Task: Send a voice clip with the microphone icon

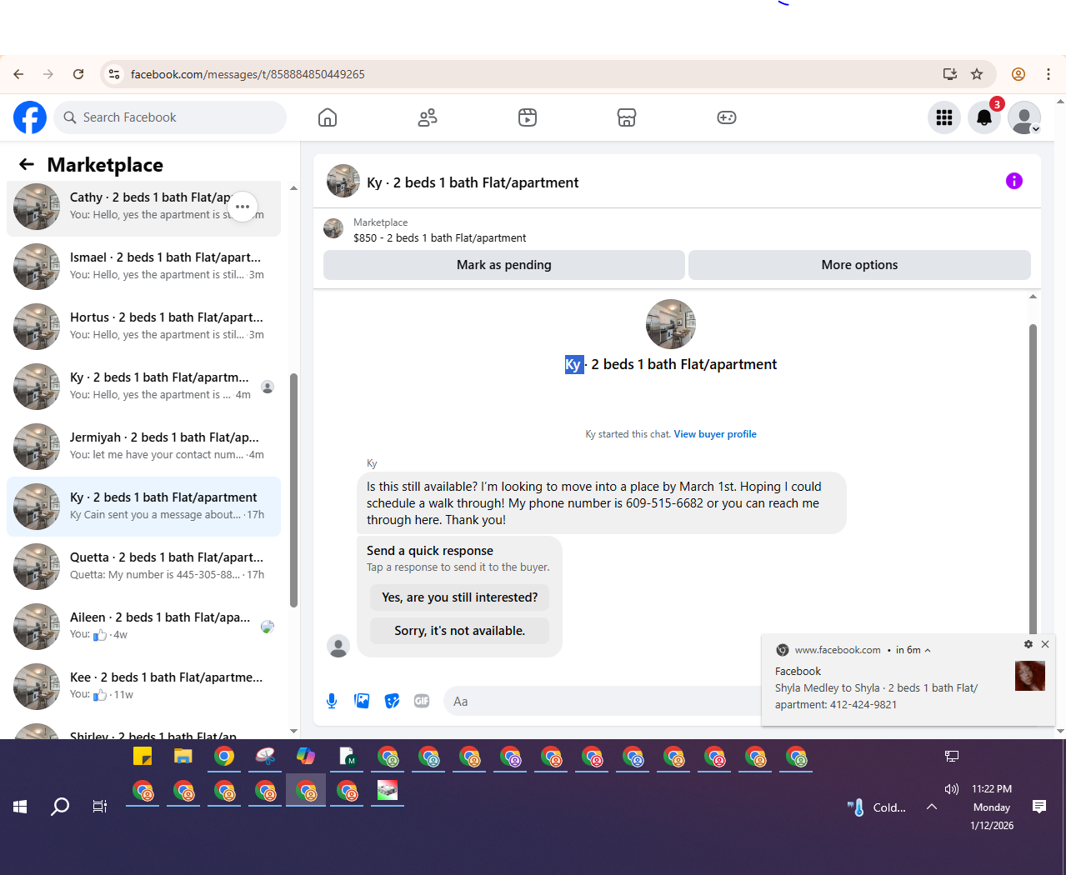Action: (332, 701)
